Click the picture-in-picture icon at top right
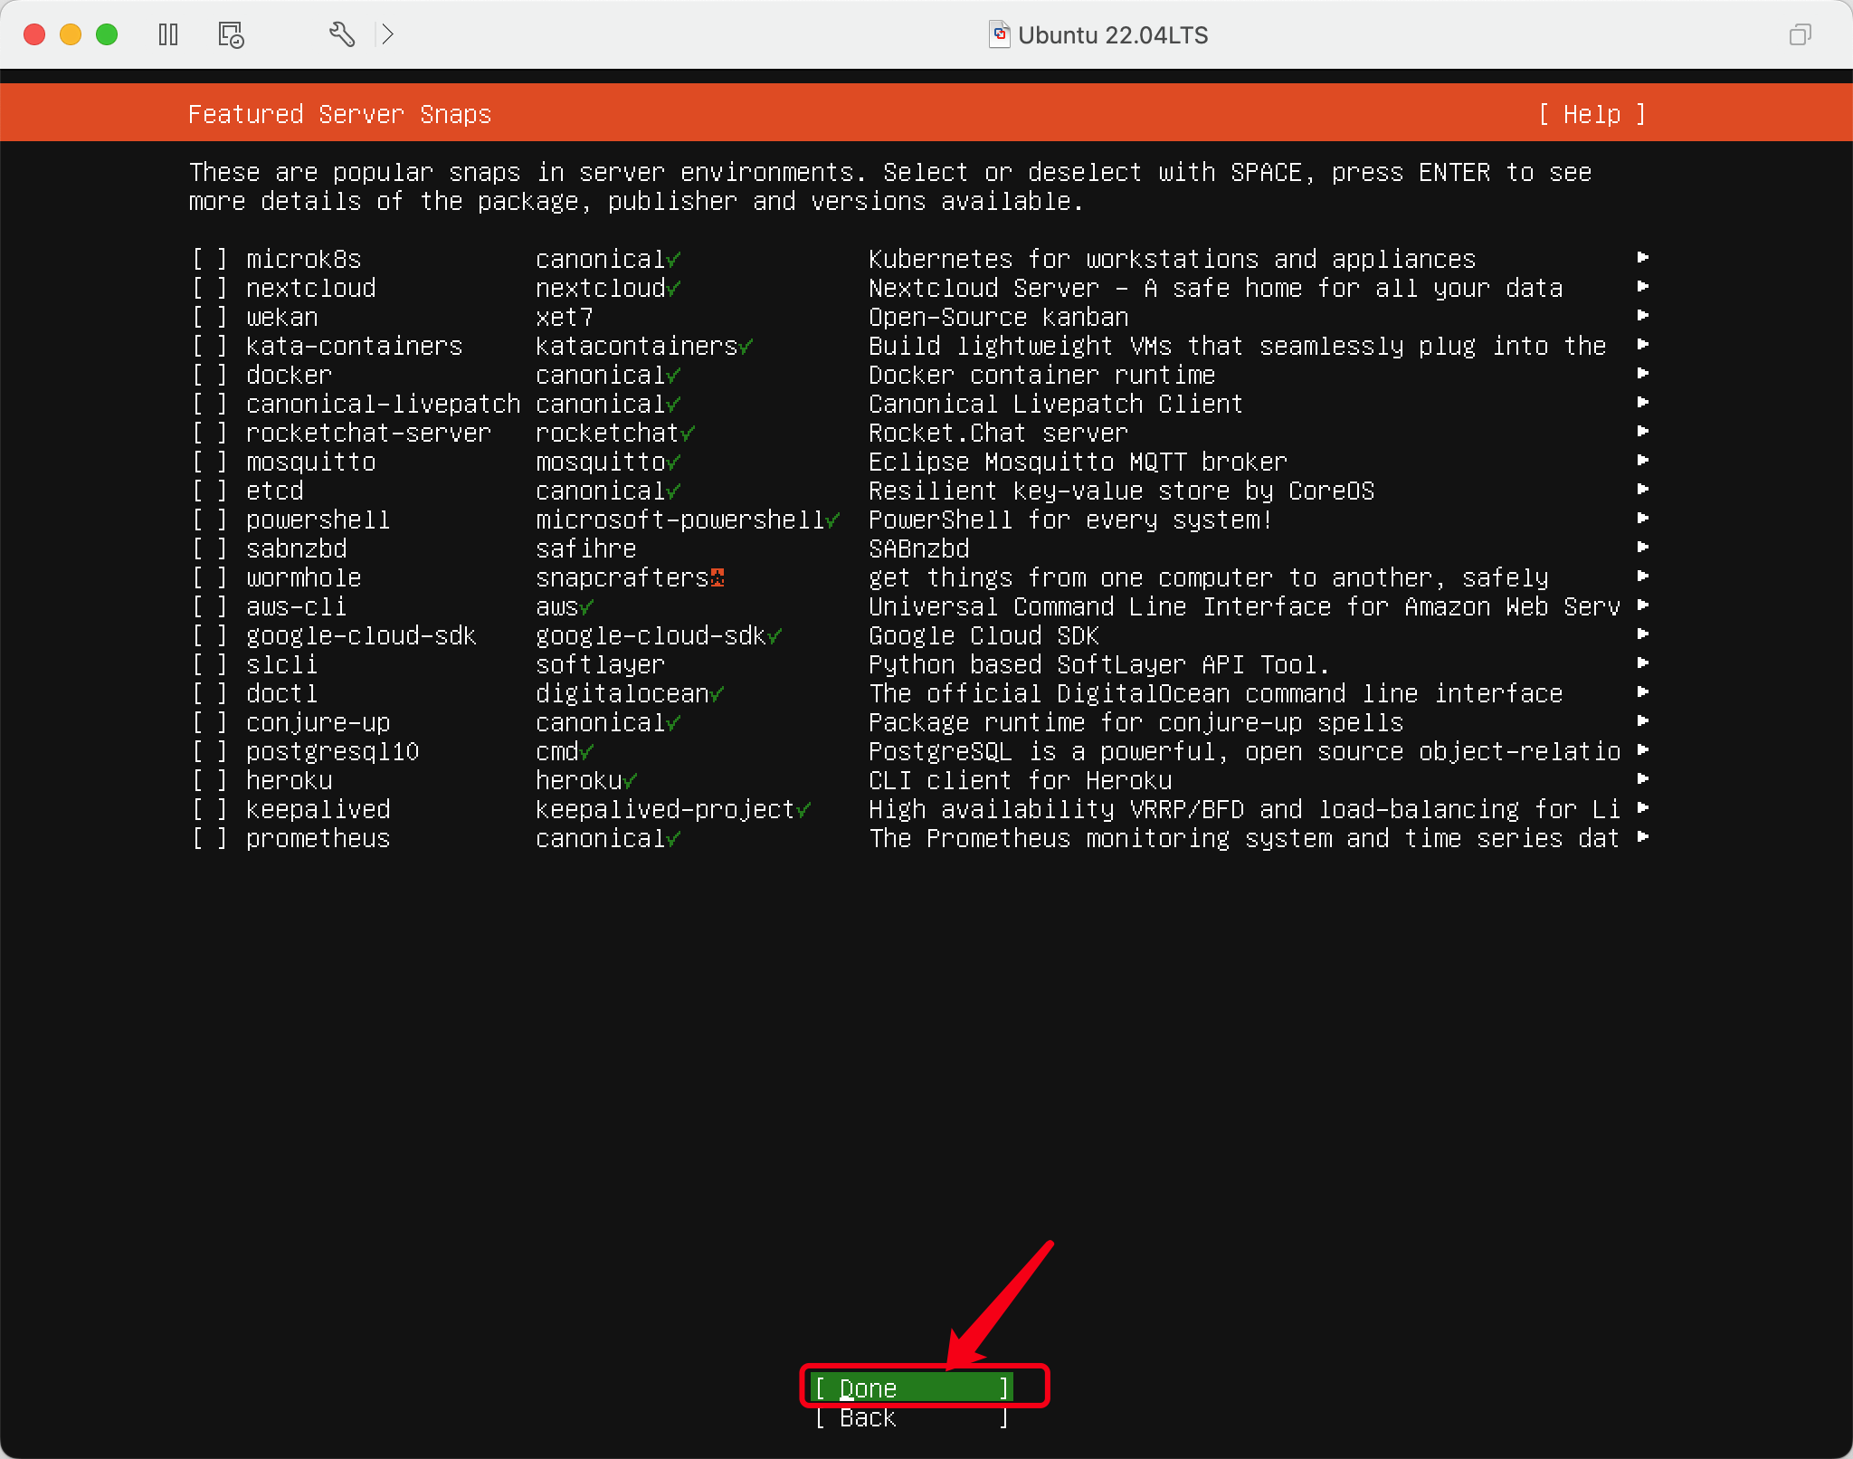 (1801, 34)
